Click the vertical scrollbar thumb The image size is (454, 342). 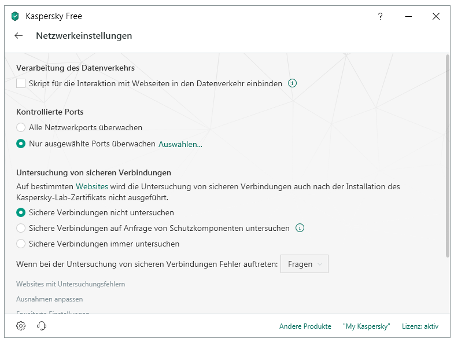click(x=447, y=156)
